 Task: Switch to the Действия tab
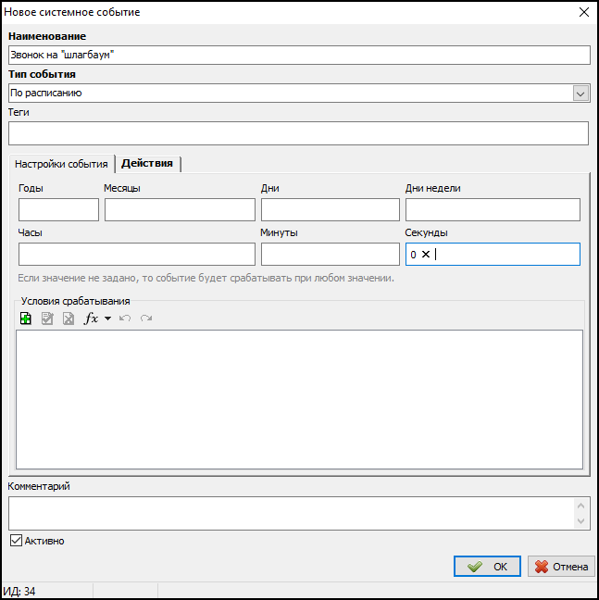(147, 163)
